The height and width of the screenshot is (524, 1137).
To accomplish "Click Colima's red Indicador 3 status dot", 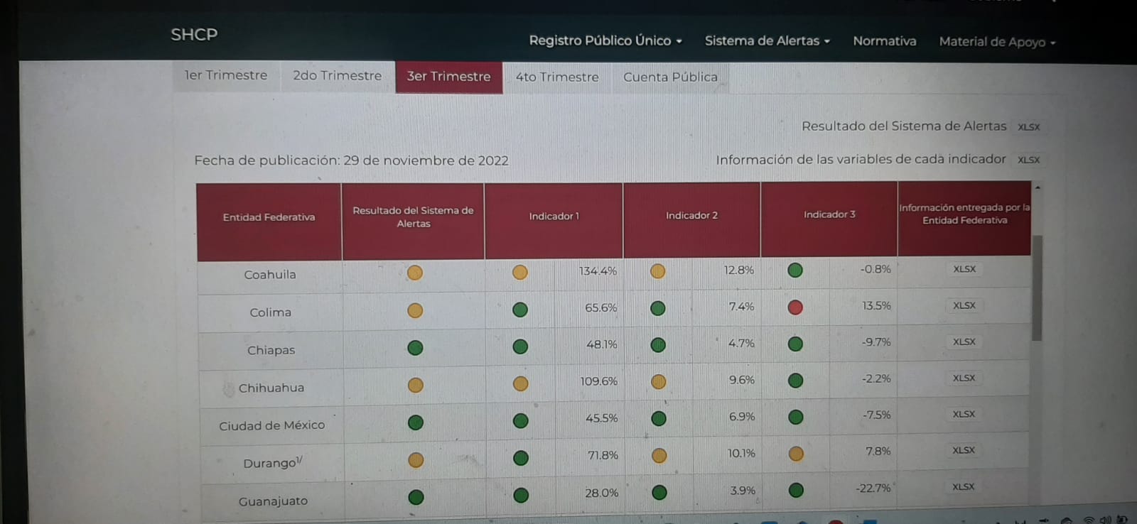I will [x=795, y=307].
